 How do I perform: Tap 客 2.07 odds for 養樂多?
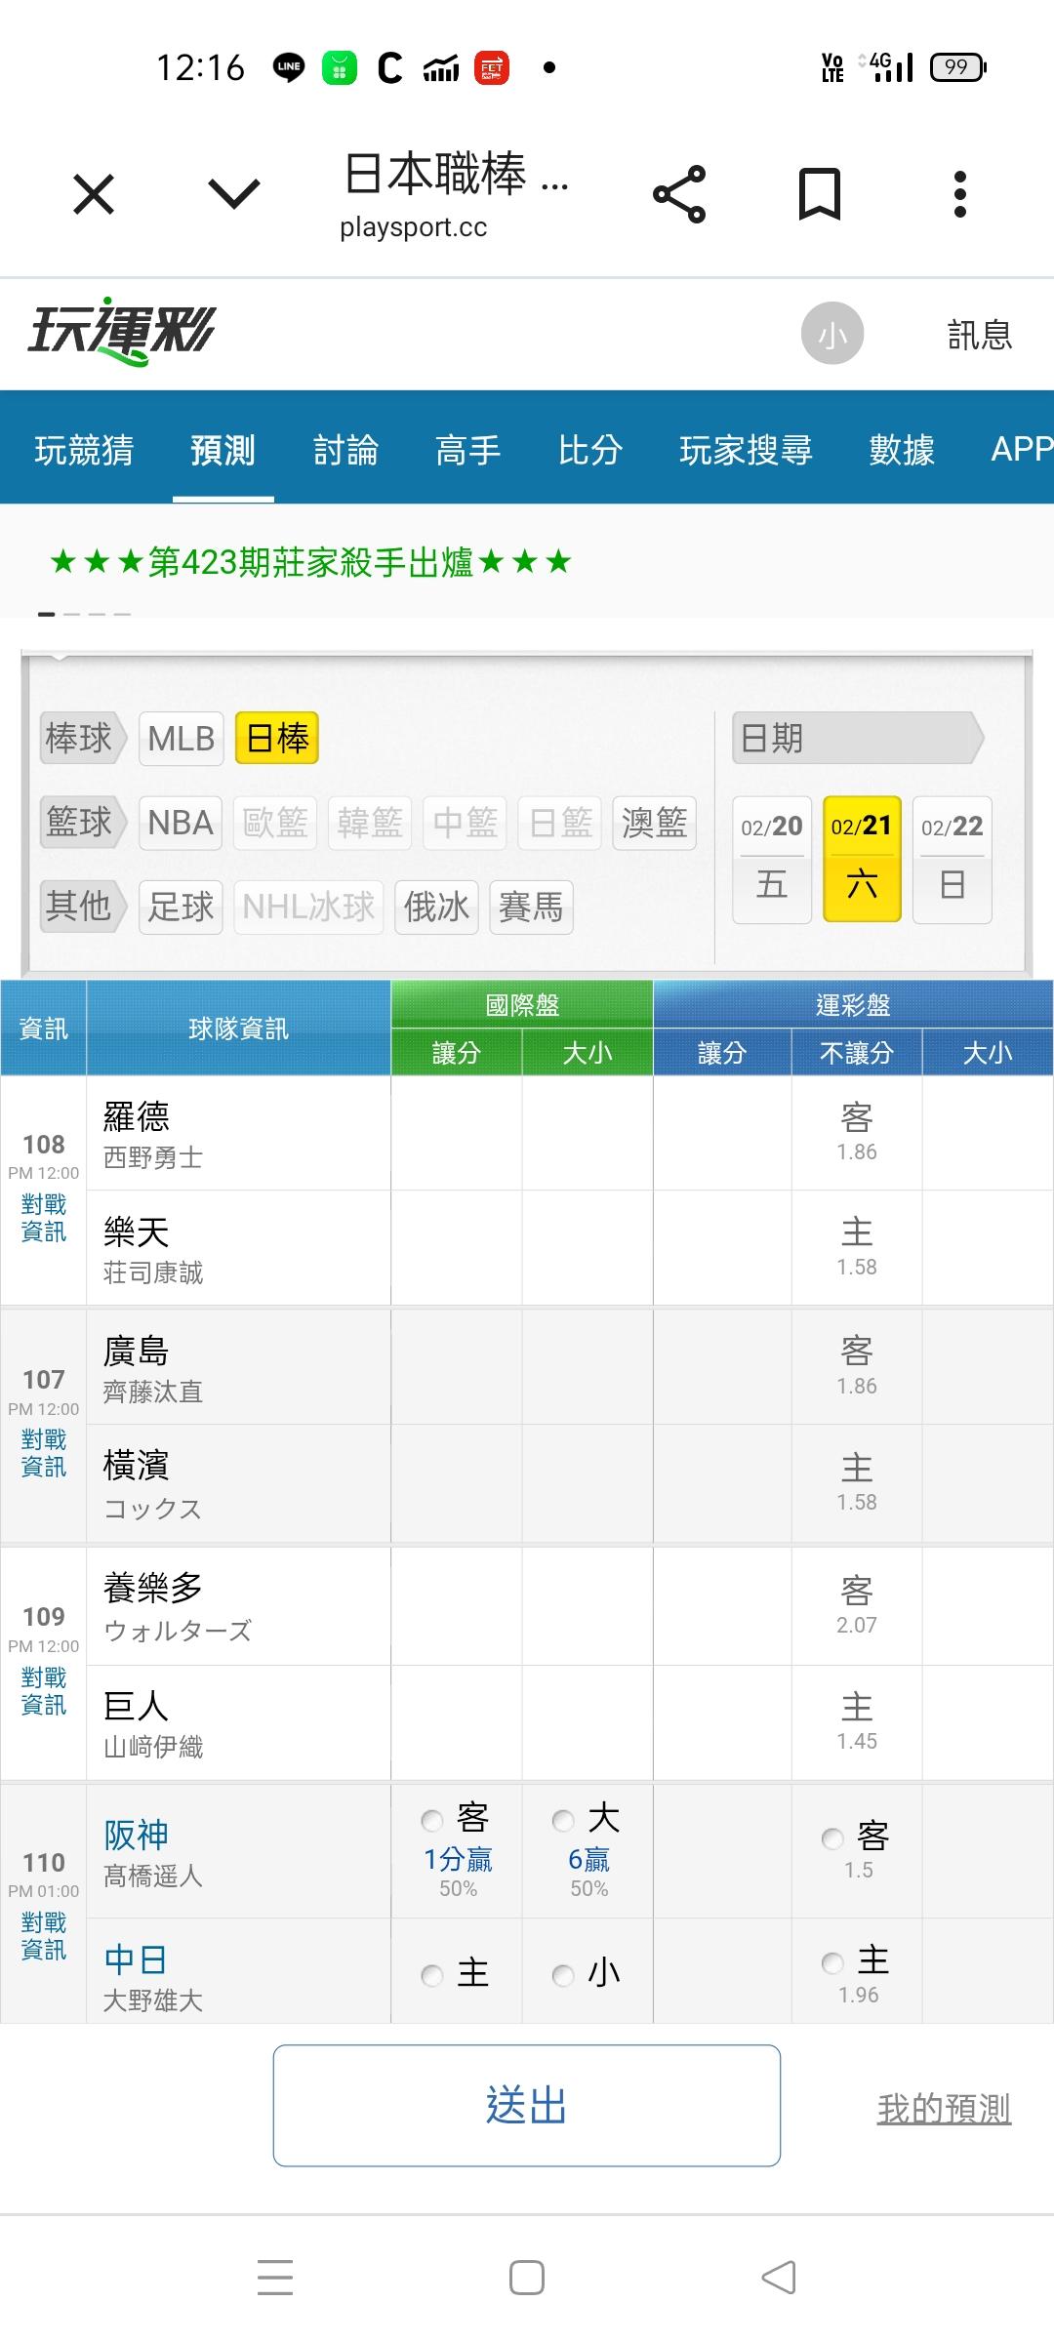click(857, 1607)
